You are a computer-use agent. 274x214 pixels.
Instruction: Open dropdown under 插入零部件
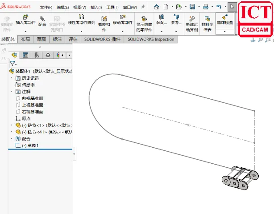25,32
